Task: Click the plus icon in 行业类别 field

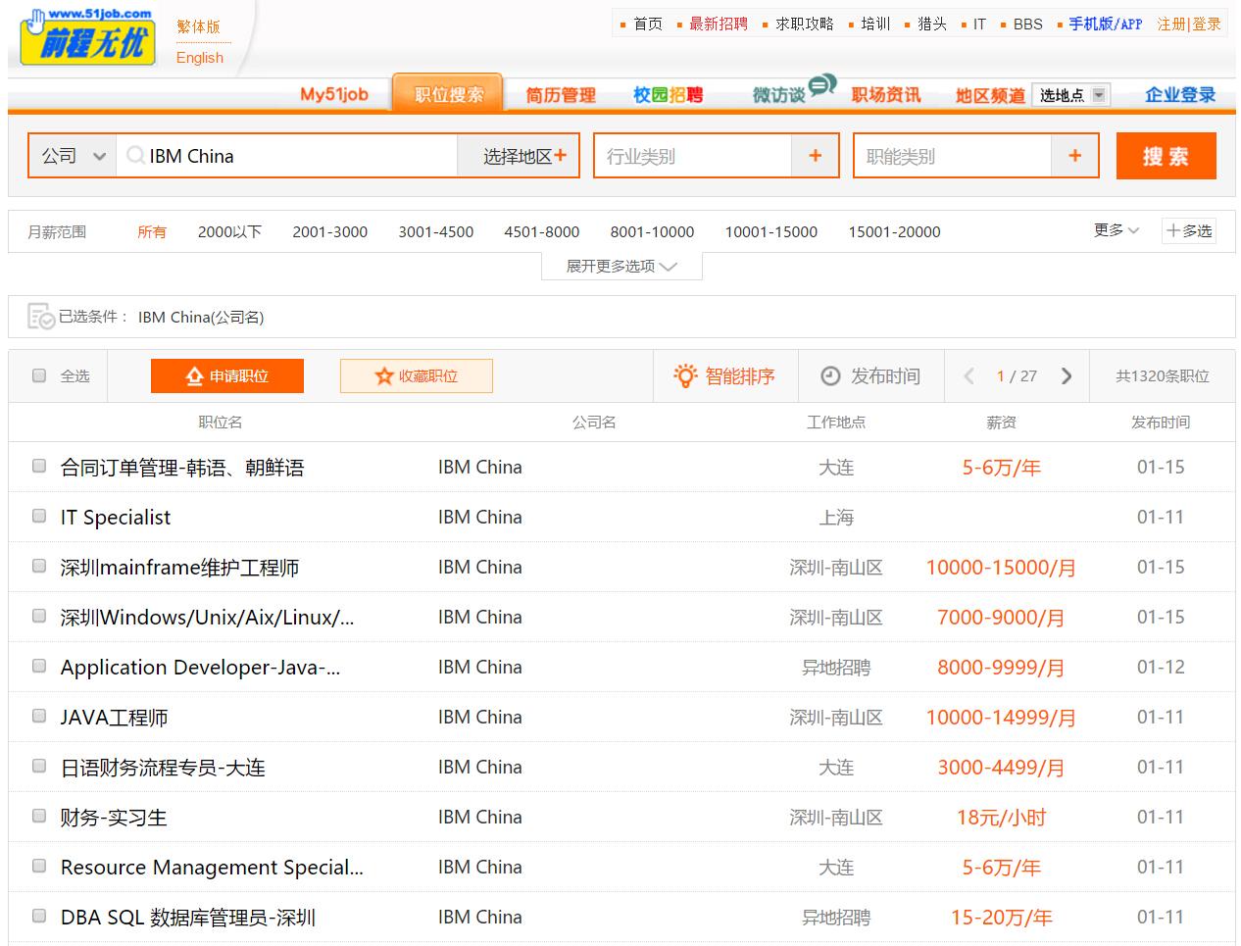Action: (x=815, y=156)
